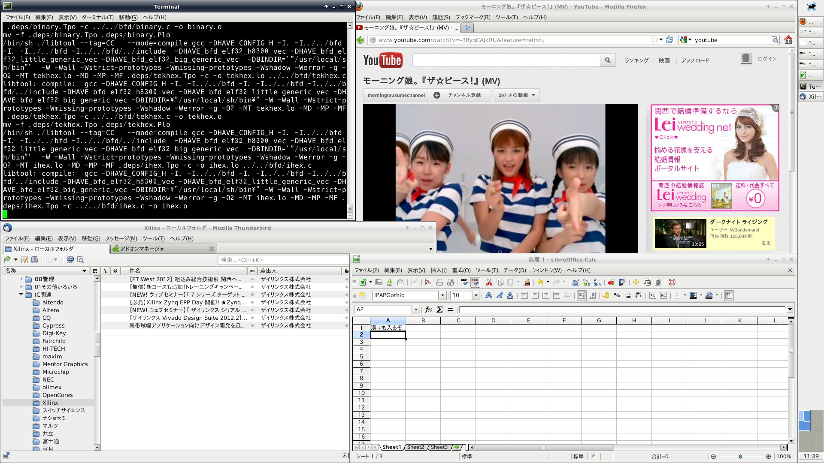Open the font size dropdown showing 10
Viewport: 824px width, 463px height.
[x=476, y=295]
